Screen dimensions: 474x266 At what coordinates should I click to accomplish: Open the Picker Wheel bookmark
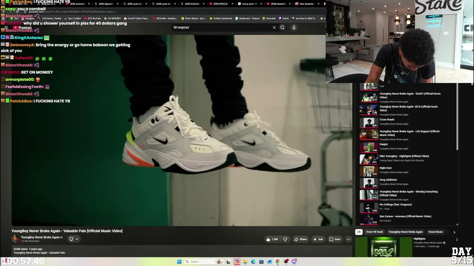coord(193,18)
